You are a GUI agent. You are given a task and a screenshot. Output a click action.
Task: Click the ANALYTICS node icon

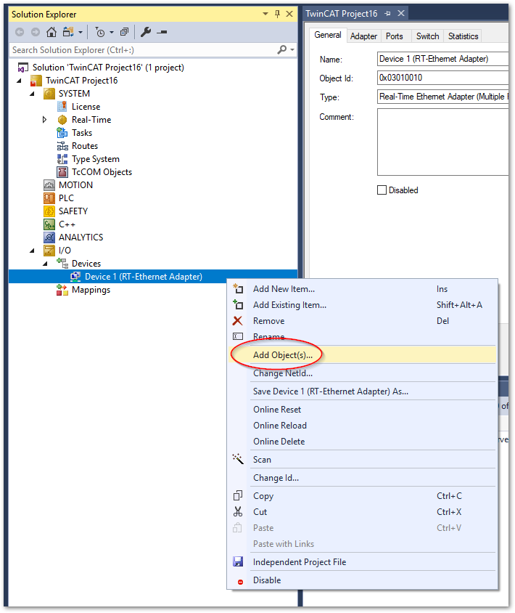point(49,238)
